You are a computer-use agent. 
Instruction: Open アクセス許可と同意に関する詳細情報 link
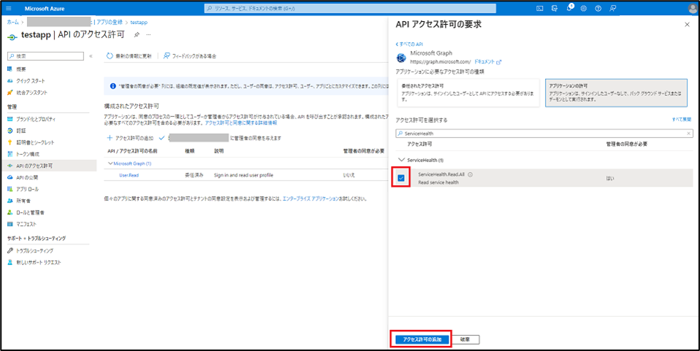[240, 122]
